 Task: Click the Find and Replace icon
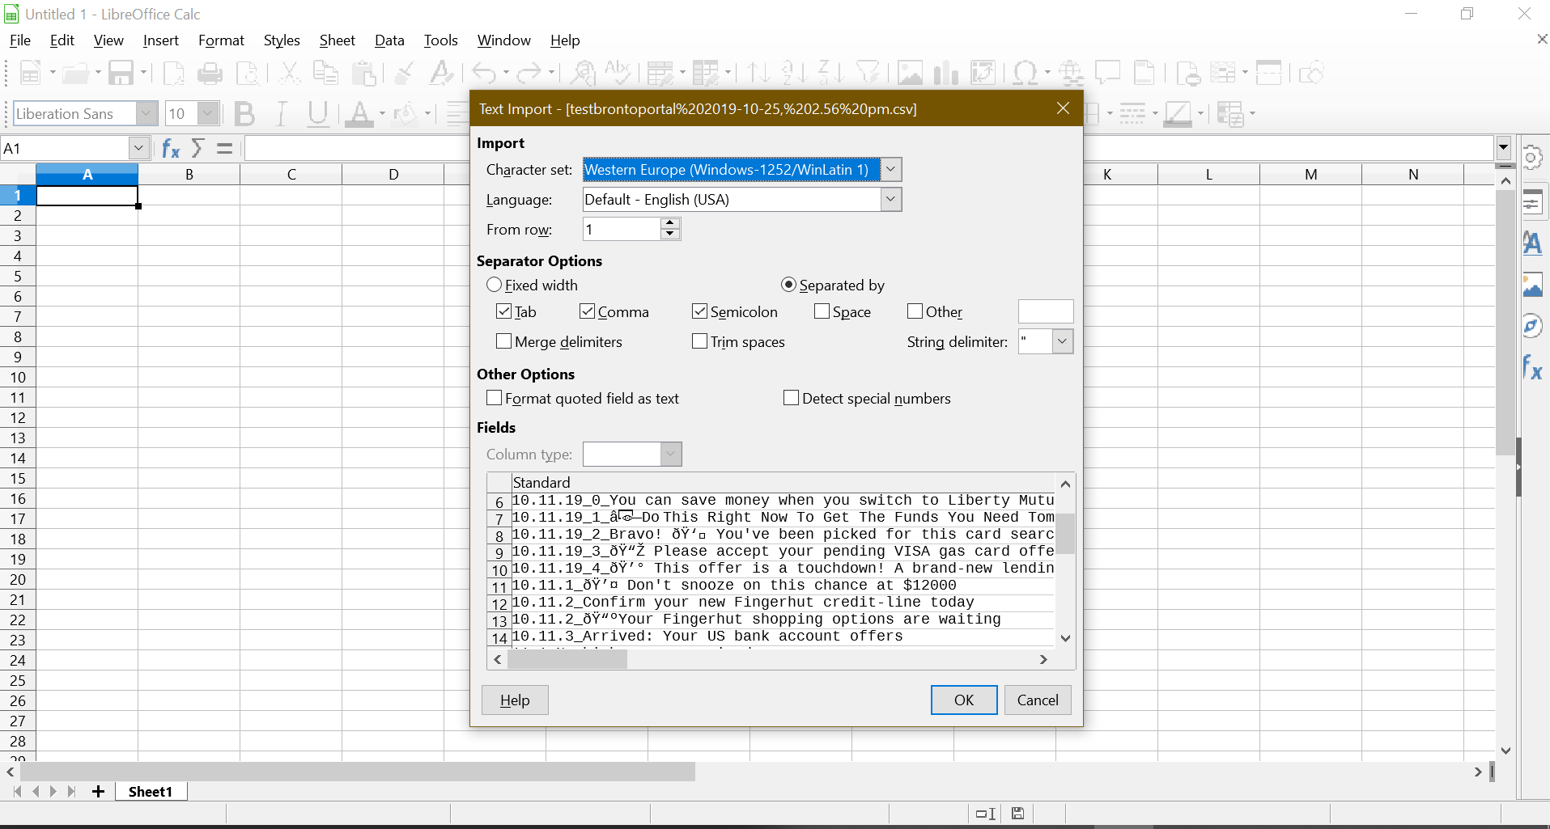point(582,74)
